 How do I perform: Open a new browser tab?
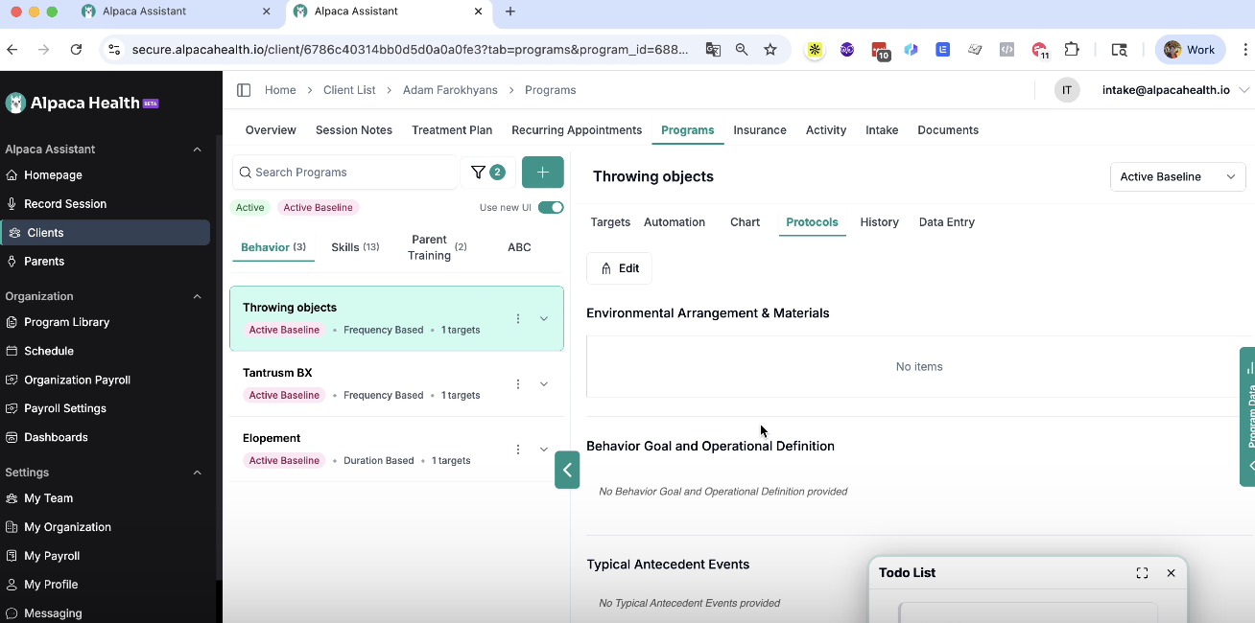(x=510, y=12)
